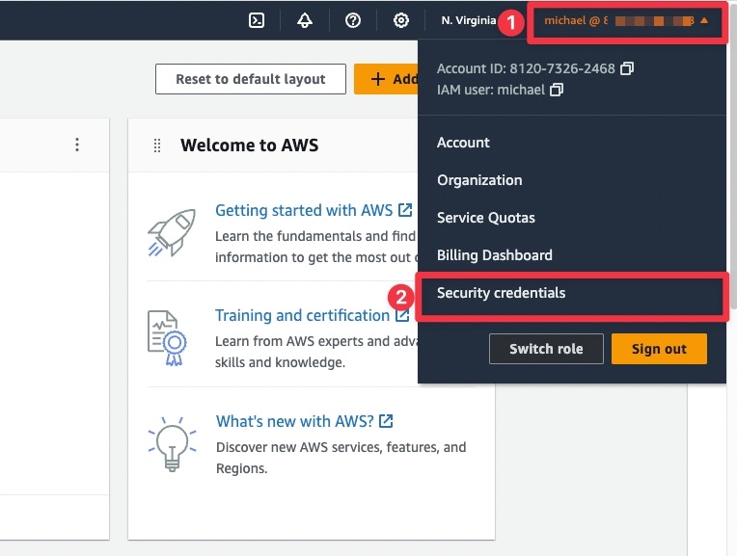Open the notifications bell
The image size is (737, 556).
[x=305, y=20]
